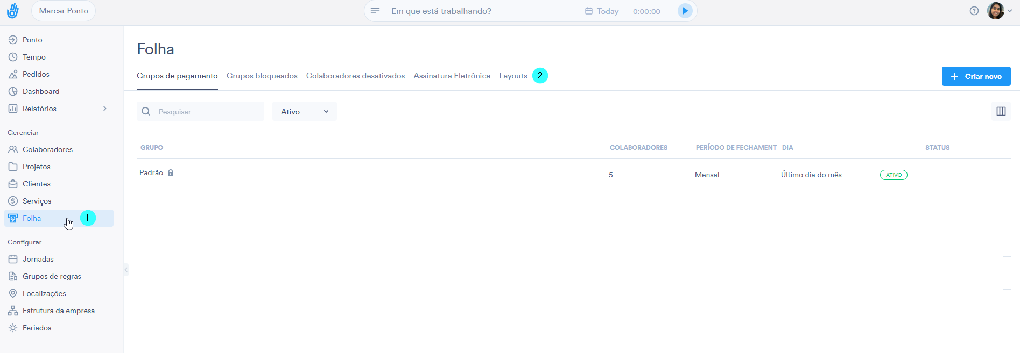Switch to the Grupos bloqueados tab
This screenshot has height=353, width=1020.
tap(262, 76)
